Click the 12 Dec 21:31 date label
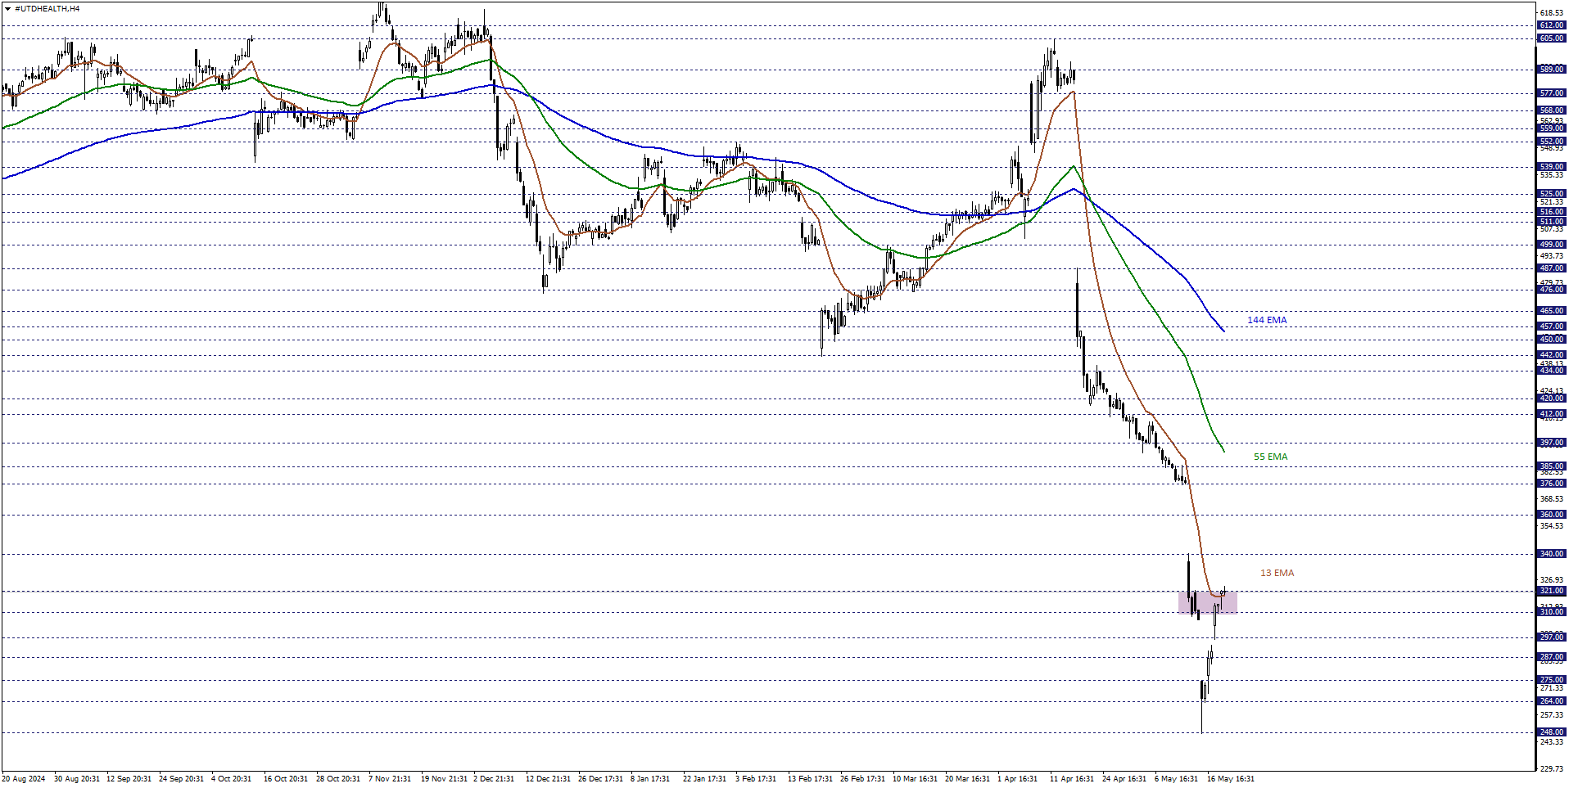 tap(548, 779)
